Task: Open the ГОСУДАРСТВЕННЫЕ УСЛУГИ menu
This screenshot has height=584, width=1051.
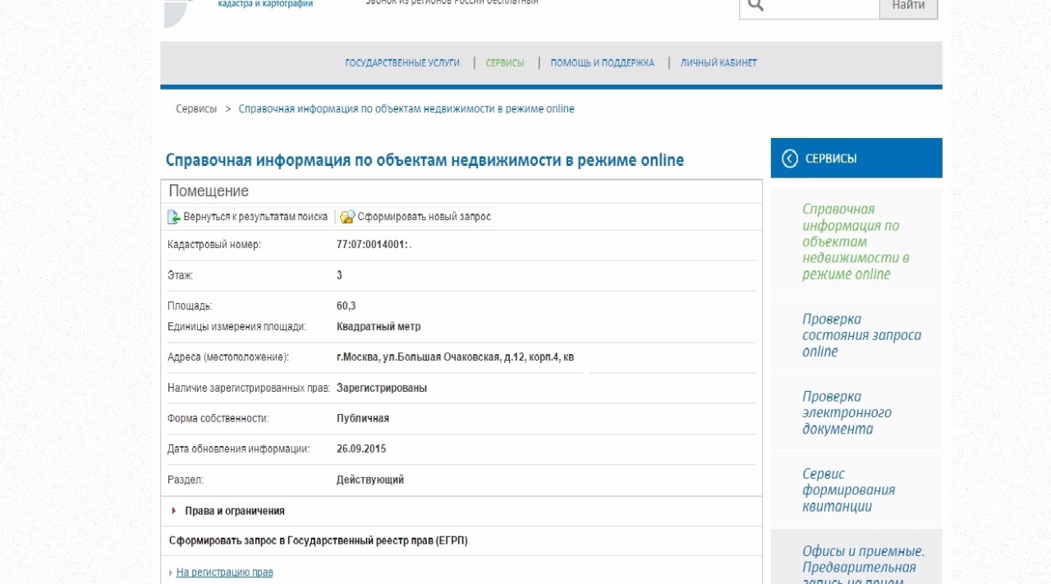Action: tap(402, 63)
